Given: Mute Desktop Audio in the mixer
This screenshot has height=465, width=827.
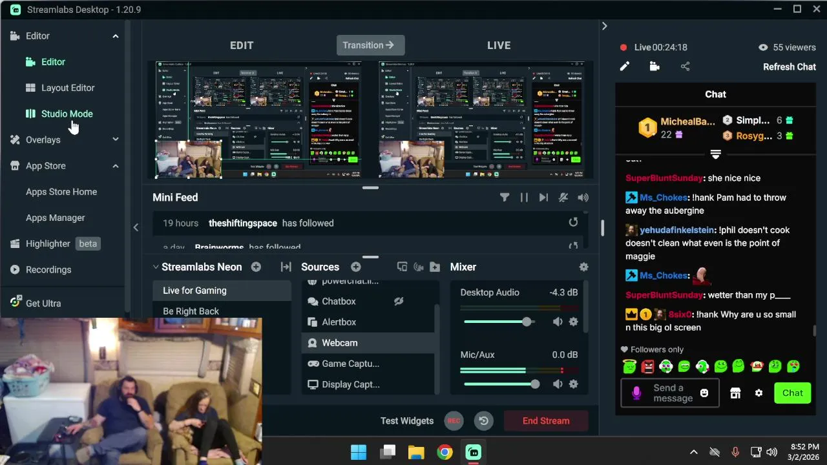Looking at the screenshot, I should pyautogui.click(x=558, y=322).
